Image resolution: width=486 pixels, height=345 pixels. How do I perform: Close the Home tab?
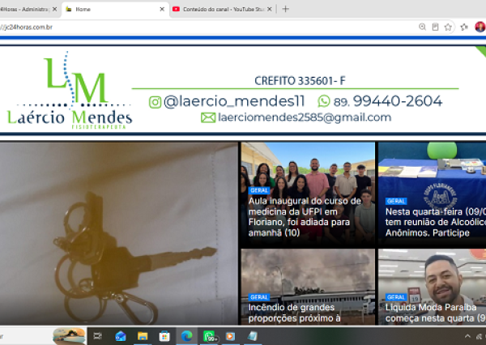point(162,9)
